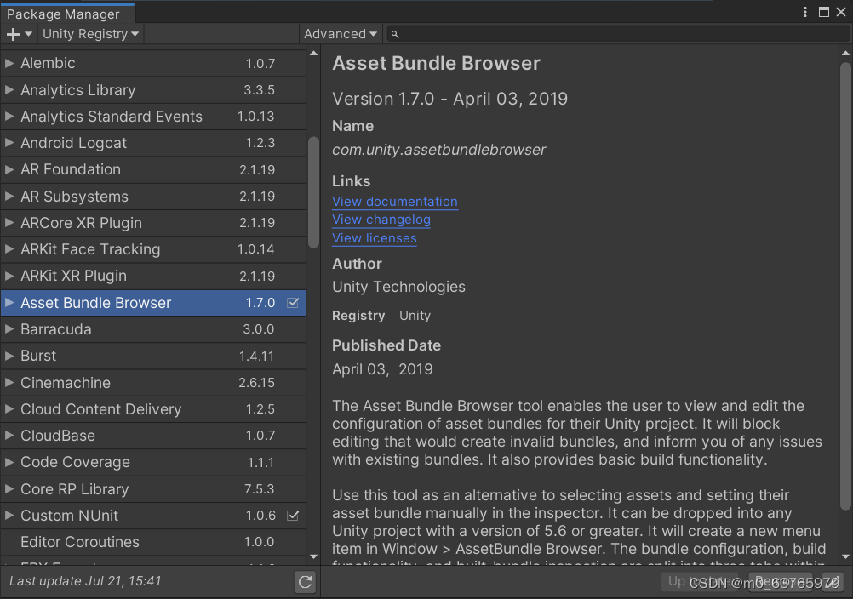Select the AR Foundation package

pyautogui.click(x=153, y=169)
